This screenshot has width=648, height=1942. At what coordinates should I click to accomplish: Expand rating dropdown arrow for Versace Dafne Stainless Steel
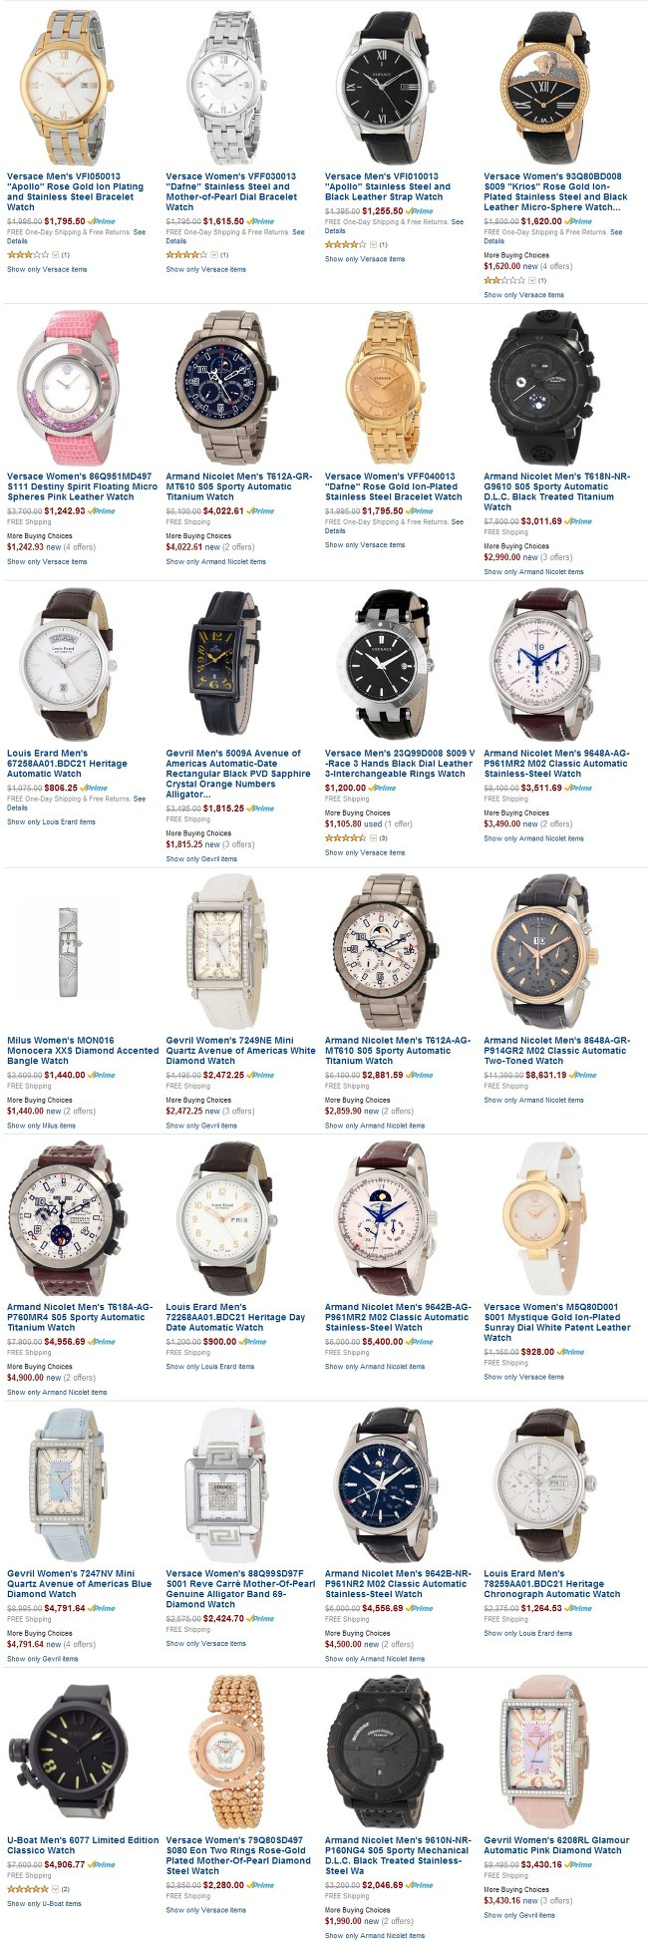point(214,254)
